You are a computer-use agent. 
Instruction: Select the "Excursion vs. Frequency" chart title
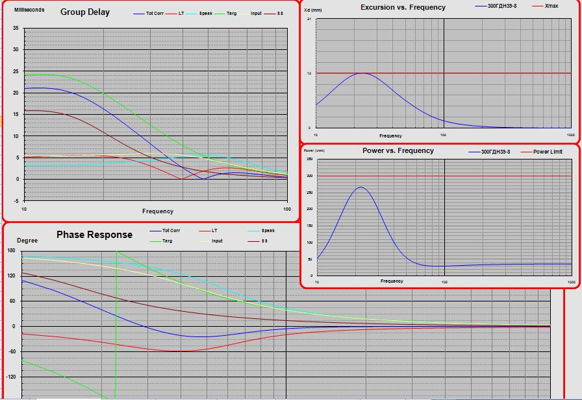[403, 7]
